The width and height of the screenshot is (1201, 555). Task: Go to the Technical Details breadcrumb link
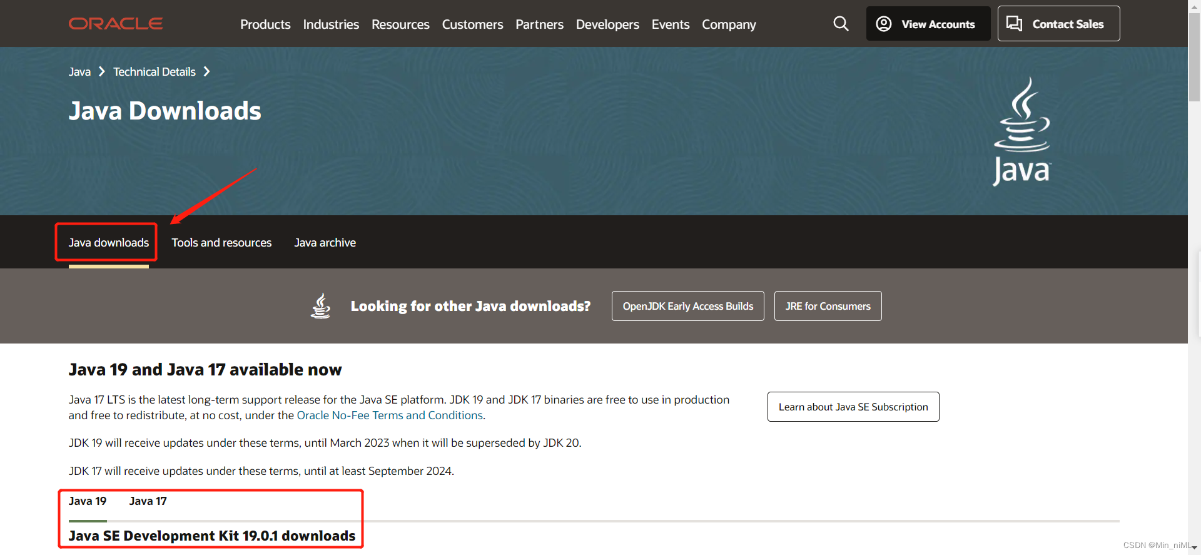pos(155,72)
